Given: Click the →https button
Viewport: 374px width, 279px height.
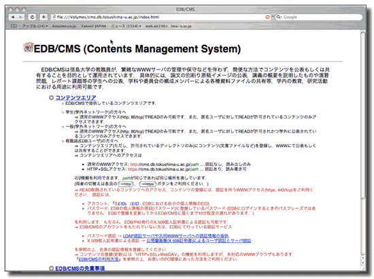Looking at the screenshot, I should click(x=148, y=184).
